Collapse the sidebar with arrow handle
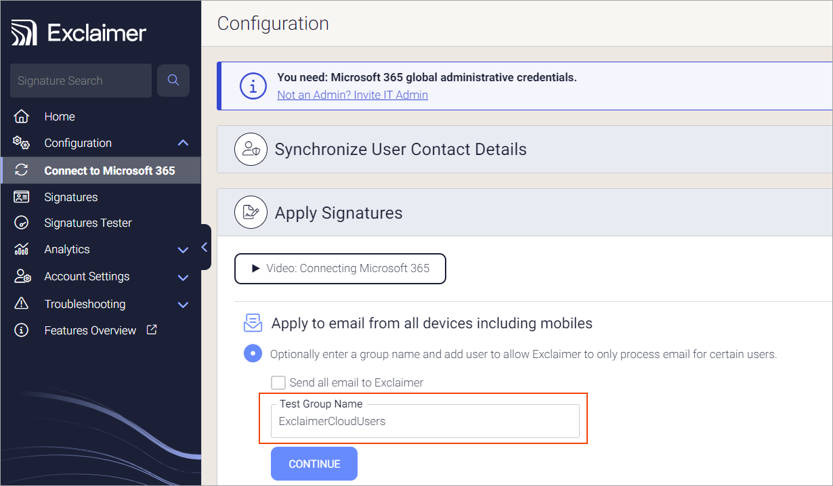This screenshot has width=833, height=486. [205, 248]
